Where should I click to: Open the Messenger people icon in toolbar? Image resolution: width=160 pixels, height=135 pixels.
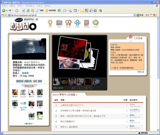pyautogui.click(x=100, y=10)
